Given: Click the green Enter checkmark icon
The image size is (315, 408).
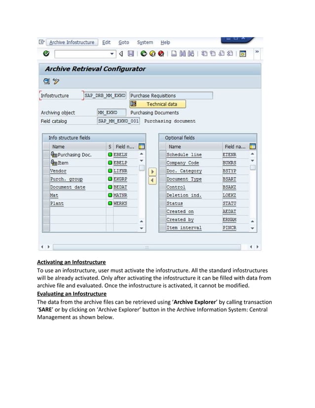Looking at the screenshot, I should (x=46, y=53).
